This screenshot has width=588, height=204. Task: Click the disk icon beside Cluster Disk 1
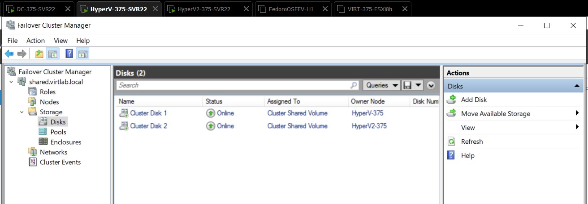[123, 113]
